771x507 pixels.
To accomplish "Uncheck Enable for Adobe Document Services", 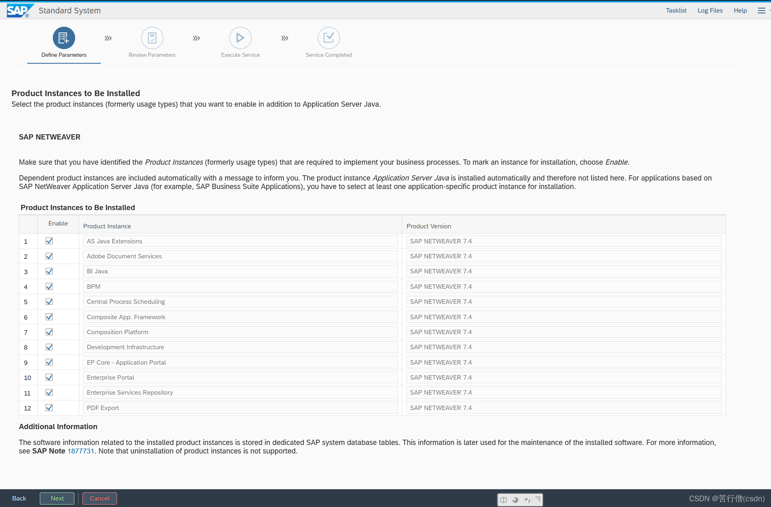I will pos(49,256).
